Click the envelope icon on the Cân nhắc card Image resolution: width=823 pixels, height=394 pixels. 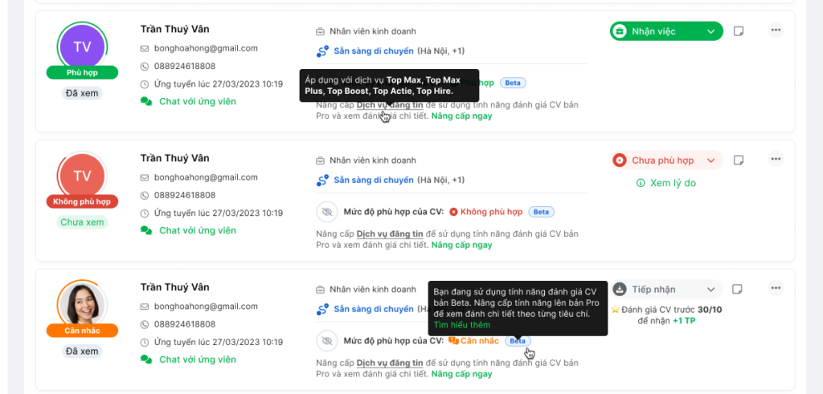(x=145, y=307)
